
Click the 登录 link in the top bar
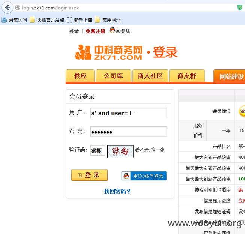click(74, 31)
